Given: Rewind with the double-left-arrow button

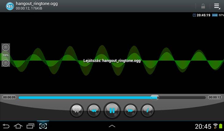Looking at the screenshot, I should click(94, 110).
